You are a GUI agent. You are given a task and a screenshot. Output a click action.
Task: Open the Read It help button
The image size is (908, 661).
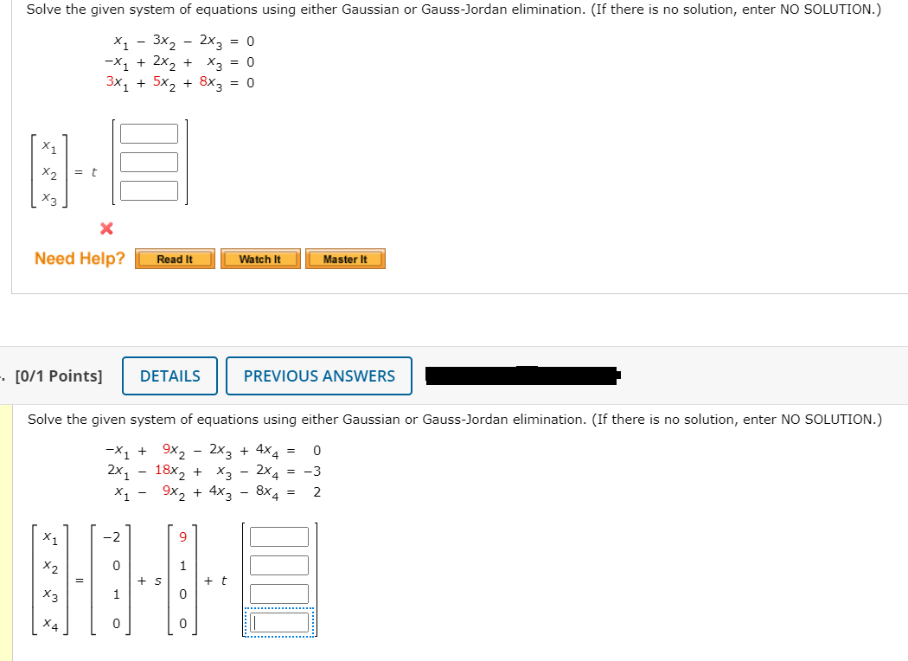tap(175, 259)
